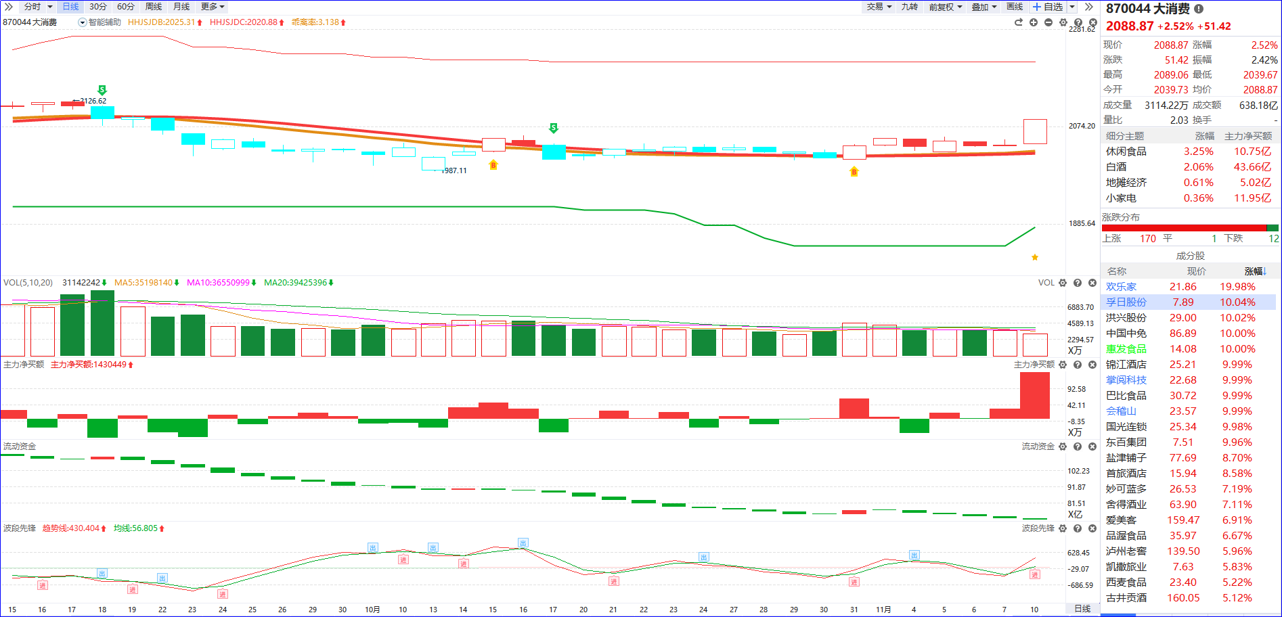
Task: Collapse left panel with double-chevron icon
Action: 8,7
